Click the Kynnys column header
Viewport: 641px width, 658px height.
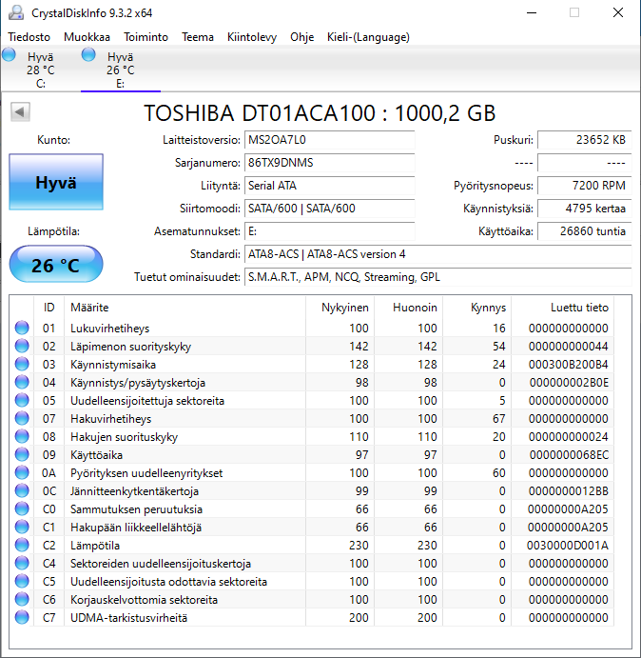(x=488, y=308)
